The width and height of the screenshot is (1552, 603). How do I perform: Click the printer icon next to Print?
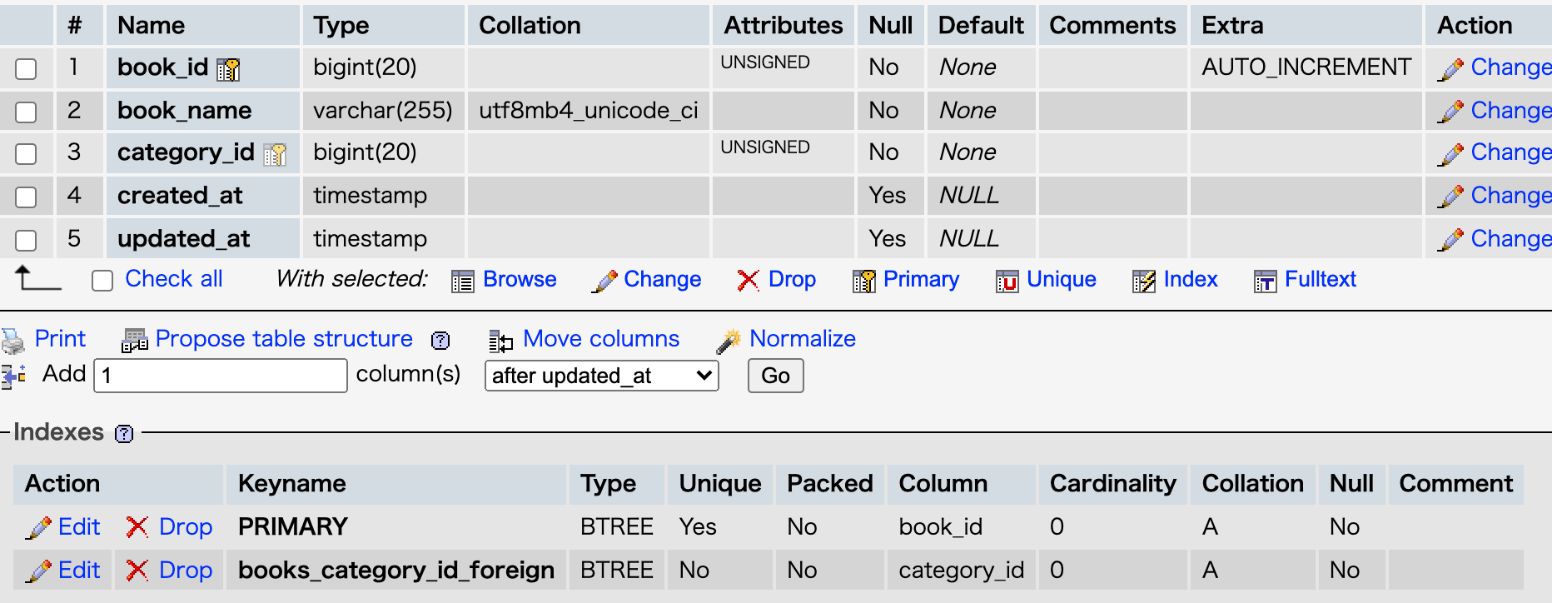[x=13, y=340]
